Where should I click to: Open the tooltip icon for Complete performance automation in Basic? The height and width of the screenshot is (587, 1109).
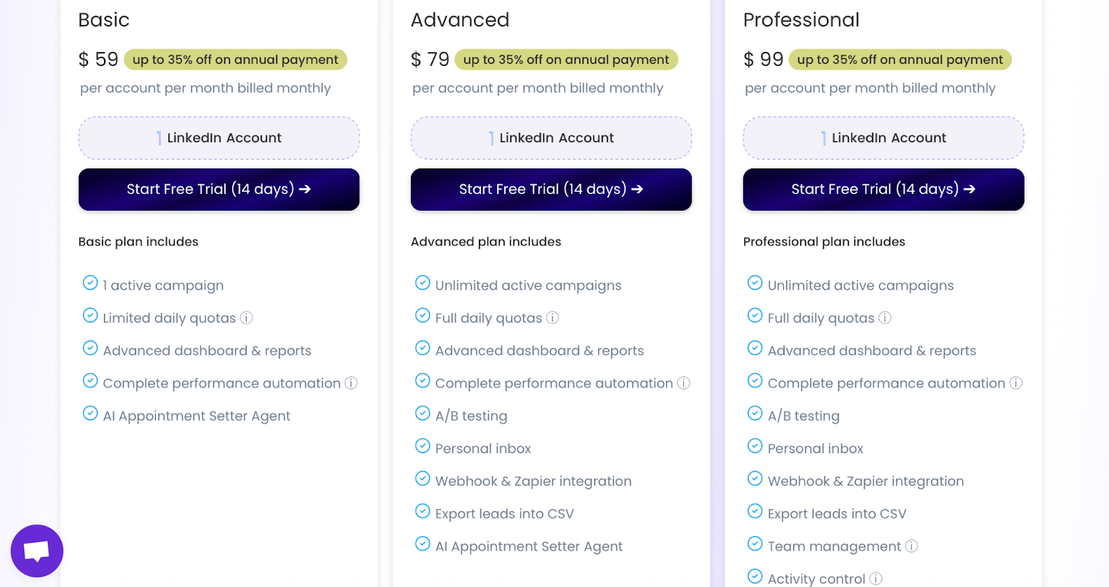pos(351,383)
